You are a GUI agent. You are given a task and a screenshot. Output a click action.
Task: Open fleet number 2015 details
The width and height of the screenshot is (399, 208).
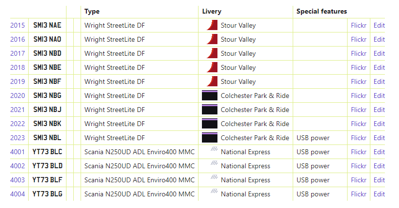click(17, 25)
